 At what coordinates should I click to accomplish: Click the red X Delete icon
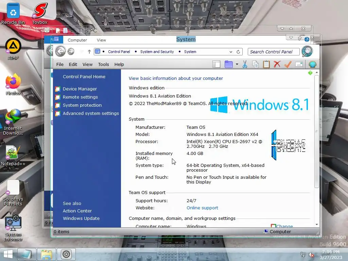[277, 64]
